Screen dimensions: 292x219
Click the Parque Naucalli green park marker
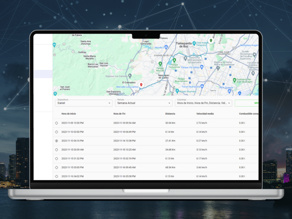pyautogui.click(x=160, y=64)
